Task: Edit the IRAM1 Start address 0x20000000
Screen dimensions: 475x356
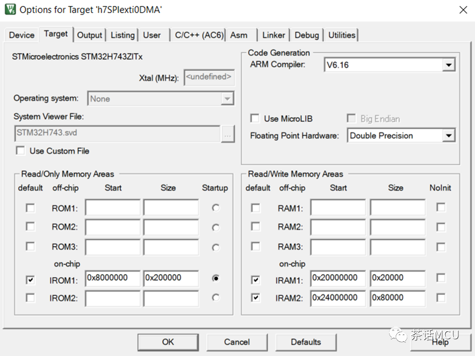Action: coord(338,278)
